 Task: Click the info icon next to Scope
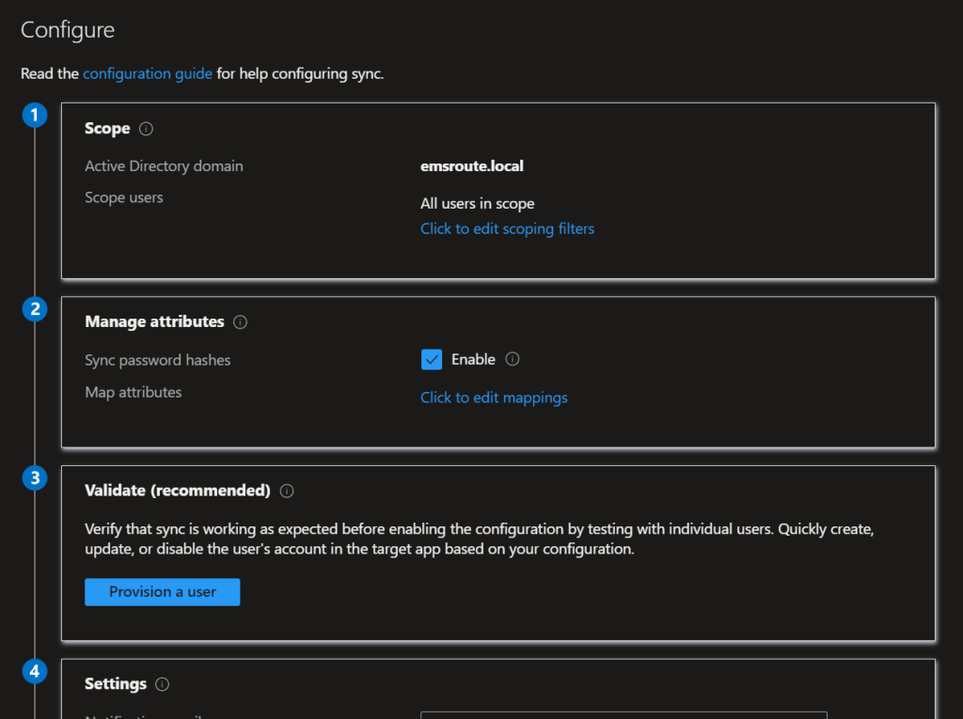[x=146, y=129]
